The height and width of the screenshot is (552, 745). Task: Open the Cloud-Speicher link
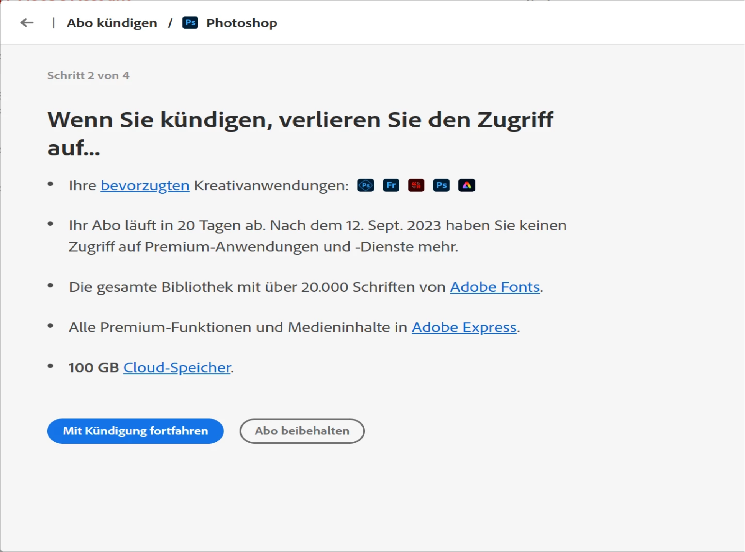pos(177,368)
